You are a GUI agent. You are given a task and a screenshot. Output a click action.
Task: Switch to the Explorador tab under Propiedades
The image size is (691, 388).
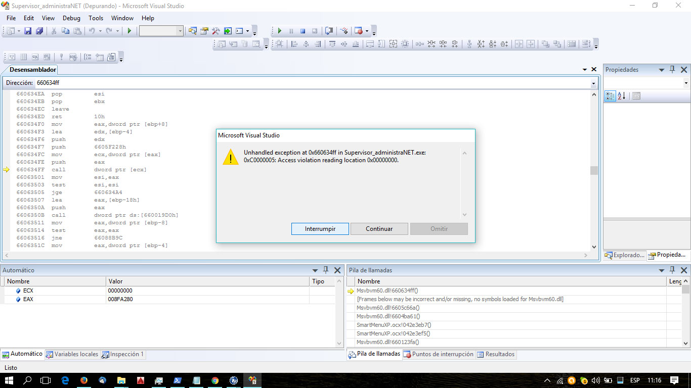pyautogui.click(x=625, y=255)
